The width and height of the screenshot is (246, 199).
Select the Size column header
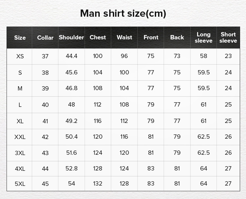pos(20,38)
